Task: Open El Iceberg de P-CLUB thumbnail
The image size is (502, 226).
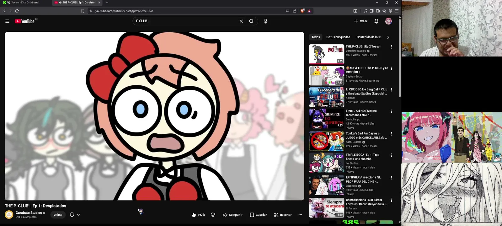Action: [327, 97]
